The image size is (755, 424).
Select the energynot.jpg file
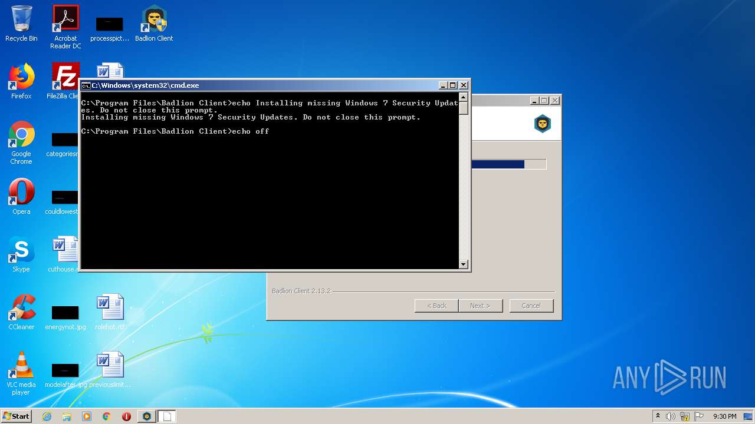click(x=65, y=317)
